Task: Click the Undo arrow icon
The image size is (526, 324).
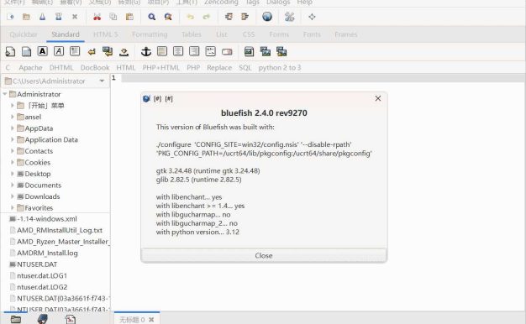Action: pyautogui.click(x=190, y=17)
